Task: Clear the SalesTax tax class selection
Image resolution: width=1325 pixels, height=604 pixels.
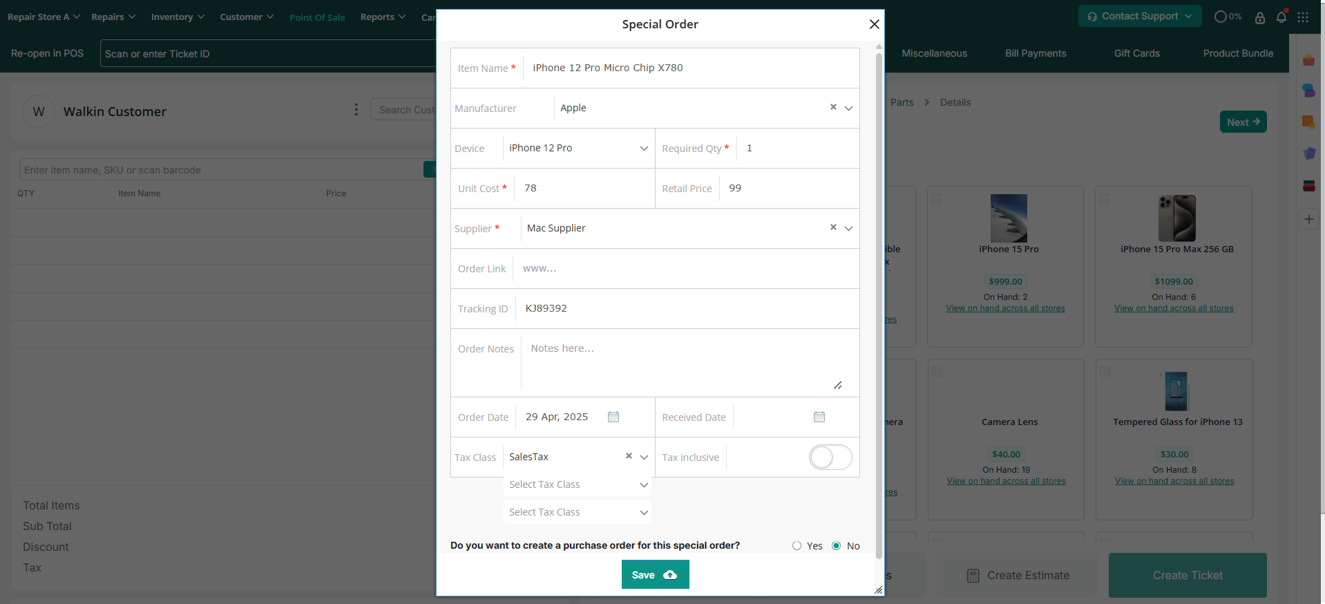Action: pyautogui.click(x=629, y=456)
